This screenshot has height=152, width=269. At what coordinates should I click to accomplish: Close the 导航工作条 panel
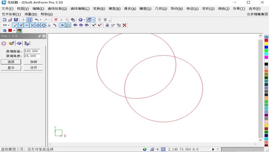[44, 36]
